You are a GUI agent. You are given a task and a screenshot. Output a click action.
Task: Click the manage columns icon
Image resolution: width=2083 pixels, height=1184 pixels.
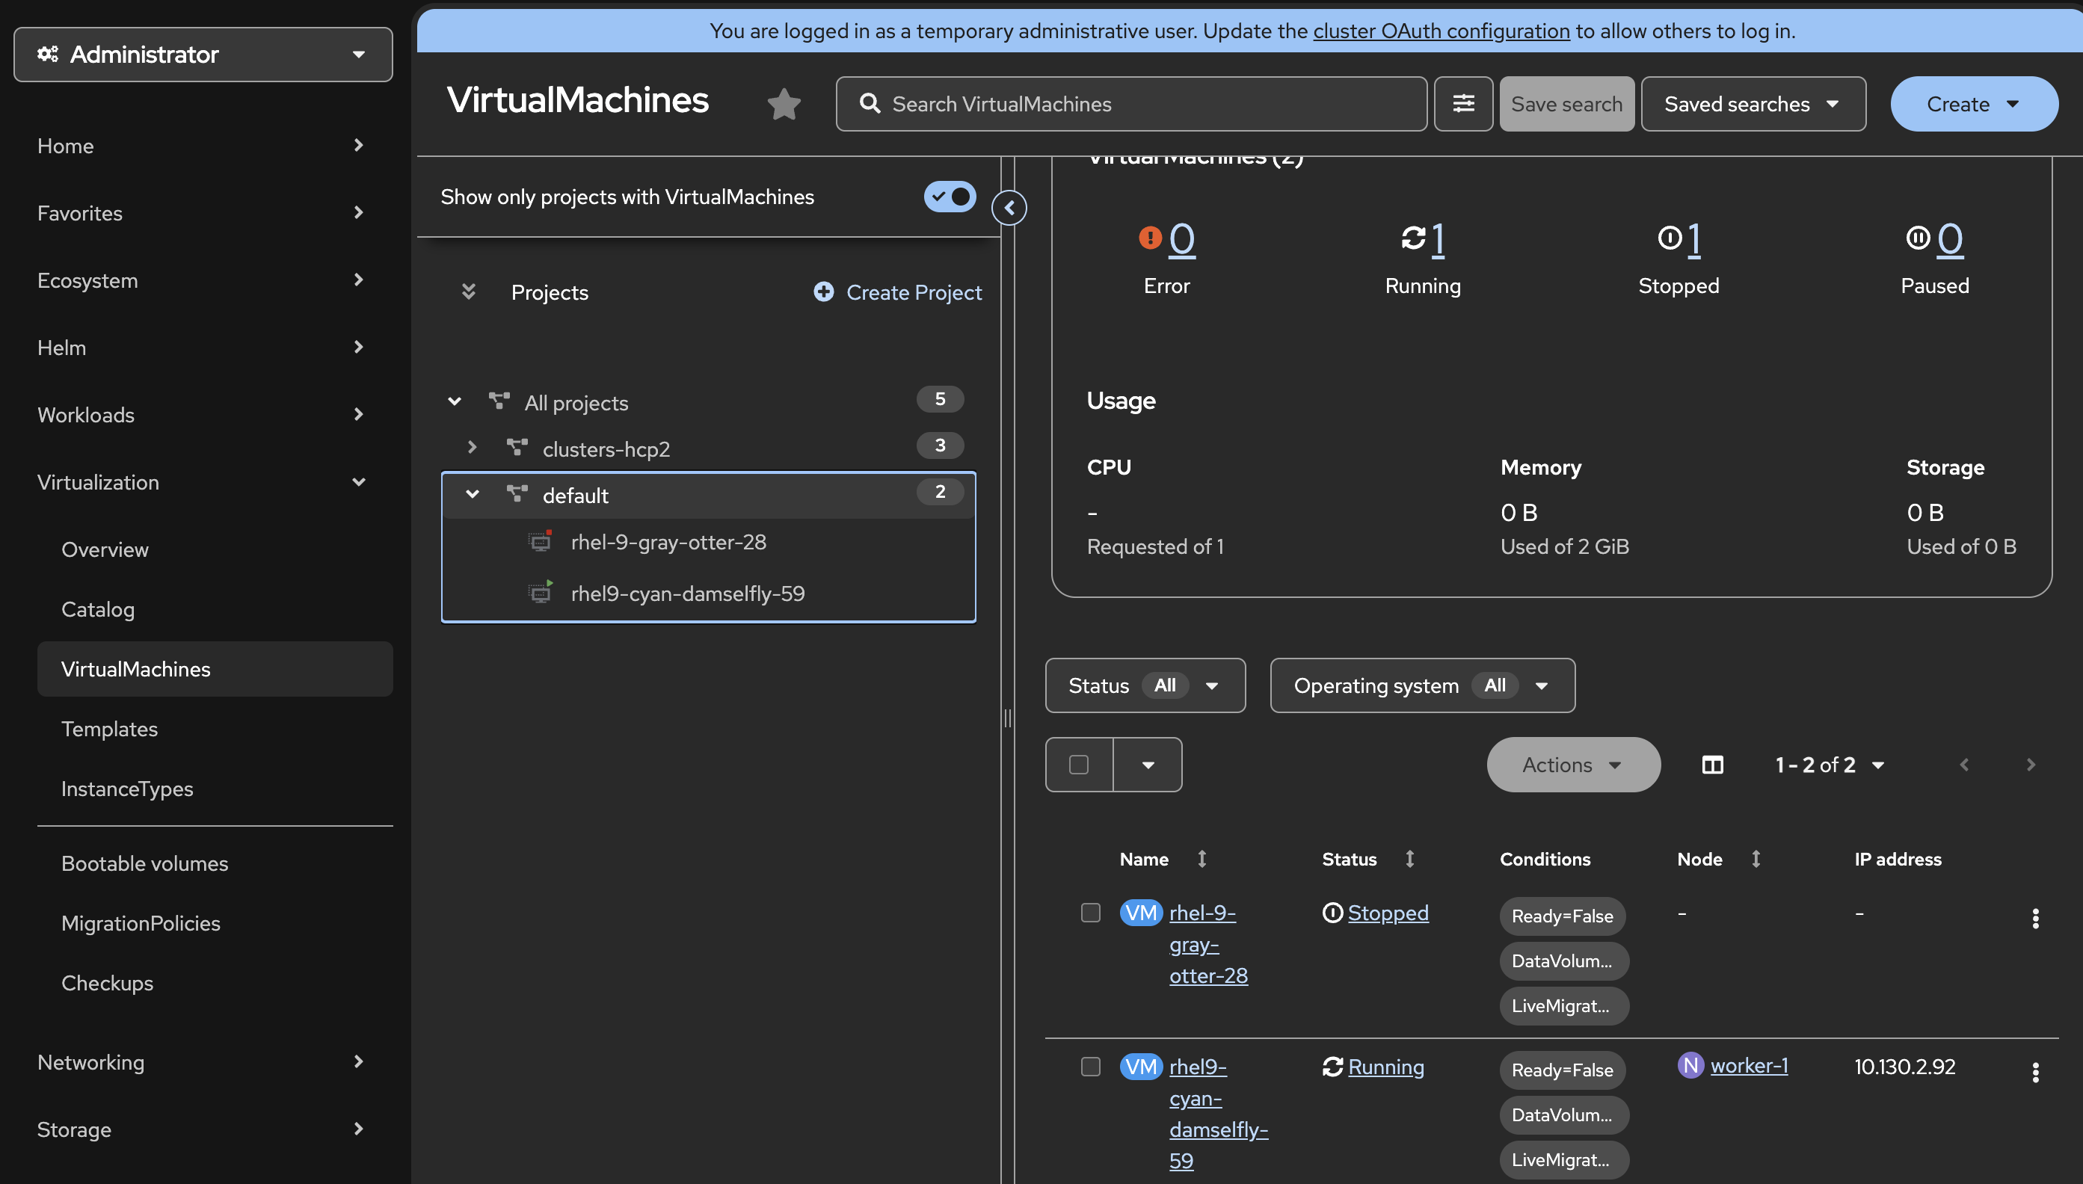click(x=1712, y=765)
